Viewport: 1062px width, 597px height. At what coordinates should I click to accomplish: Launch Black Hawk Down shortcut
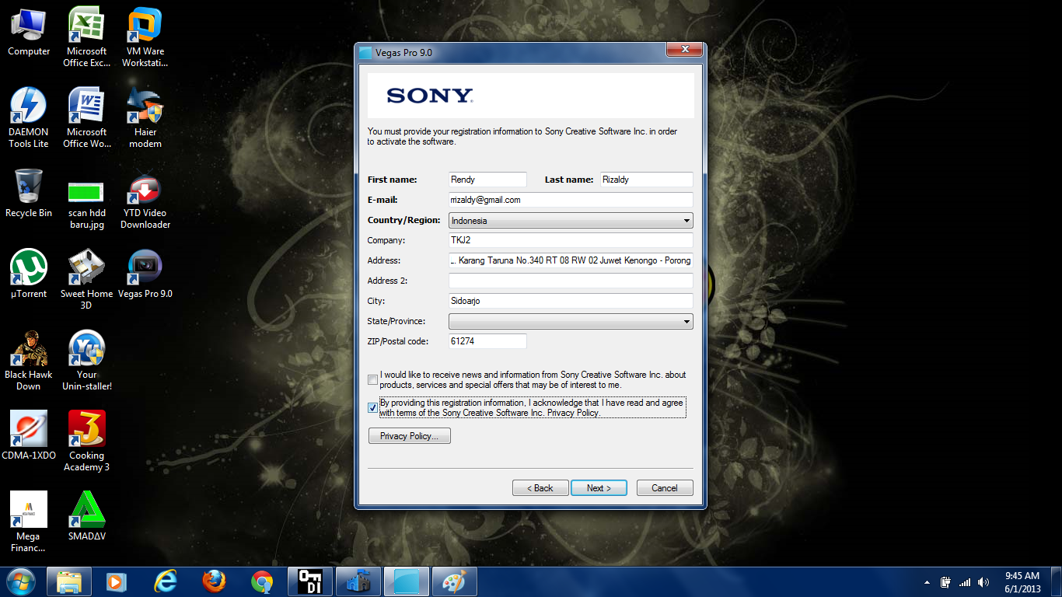[29, 361]
